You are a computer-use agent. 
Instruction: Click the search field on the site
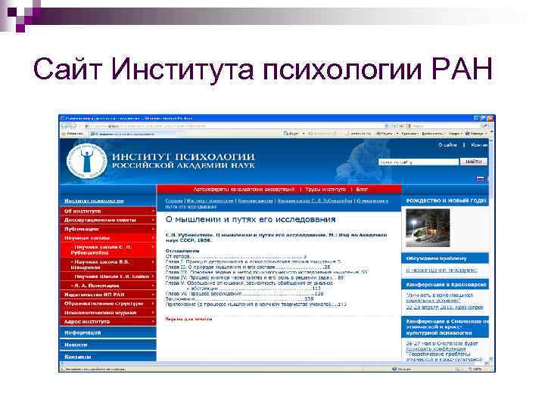[x=419, y=162]
